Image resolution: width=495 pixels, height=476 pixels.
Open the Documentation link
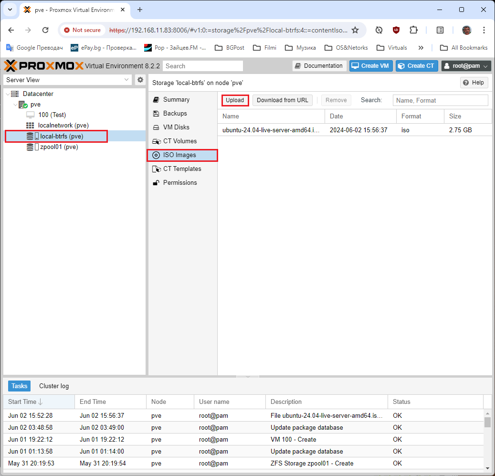(x=319, y=66)
